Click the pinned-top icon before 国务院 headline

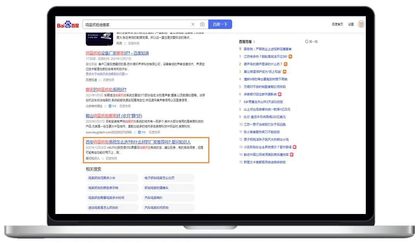240,49
